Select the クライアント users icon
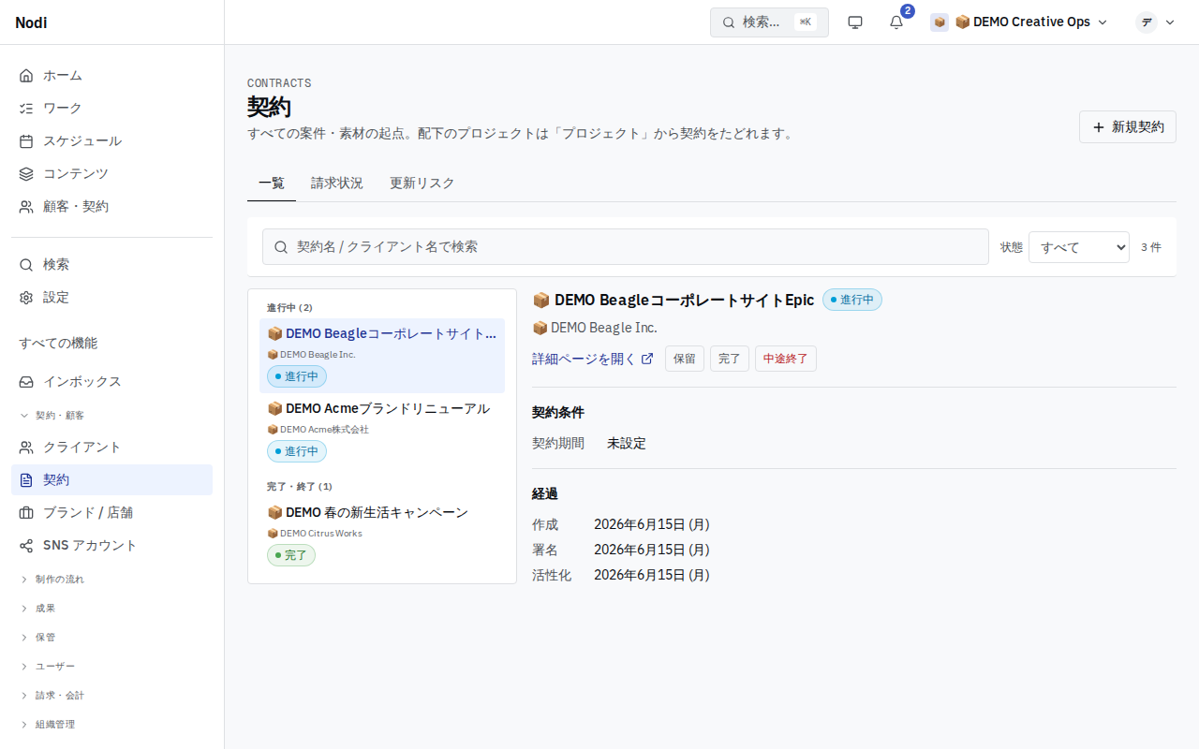Image resolution: width=1199 pixels, height=749 pixels. coord(26,448)
